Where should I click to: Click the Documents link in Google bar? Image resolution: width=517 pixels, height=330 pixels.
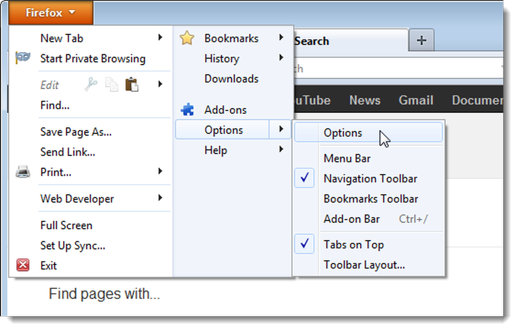[x=477, y=100]
